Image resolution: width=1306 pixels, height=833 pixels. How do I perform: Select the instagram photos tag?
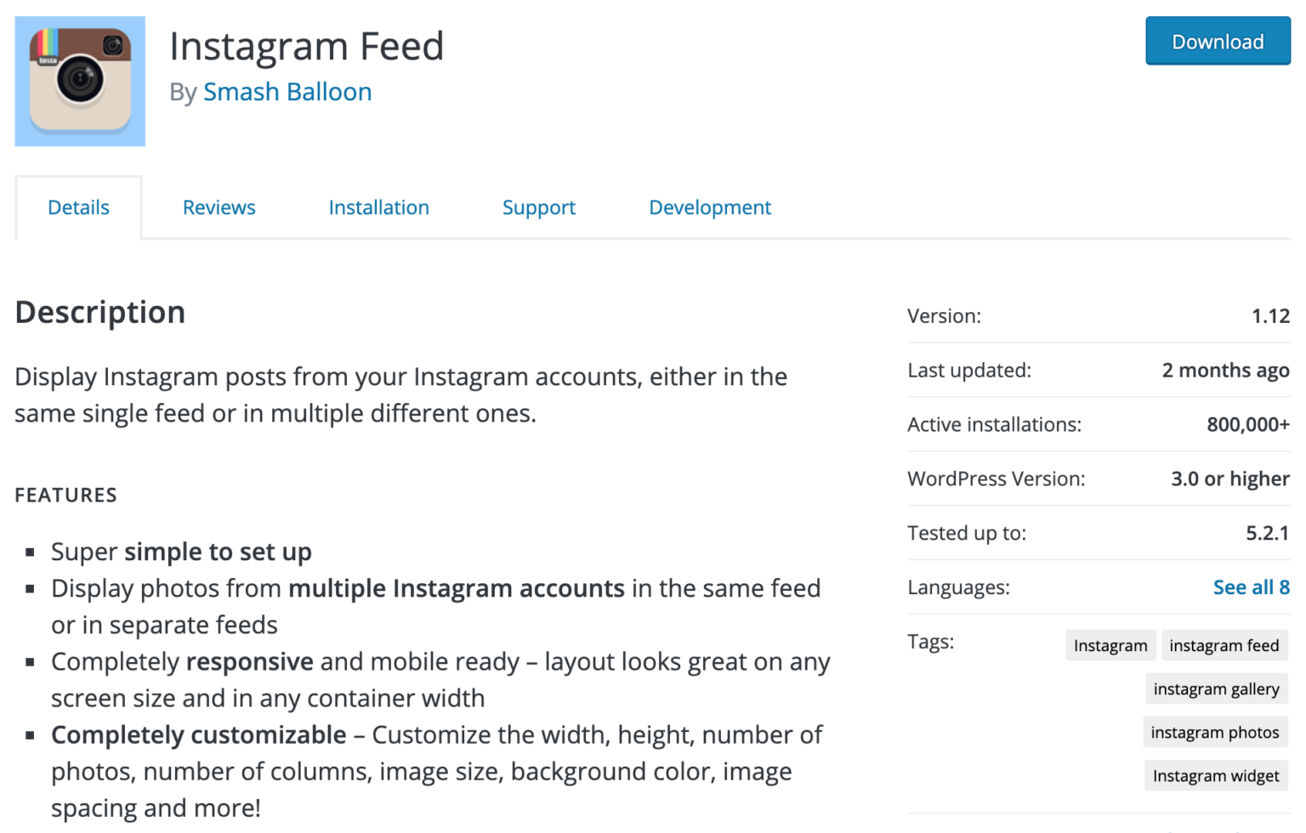click(x=1215, y=732)
